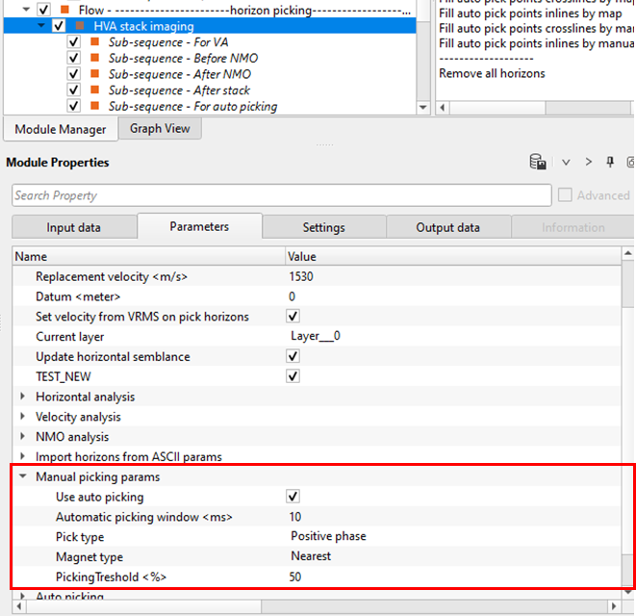Click the tree panel scrollbar down arrow

pyautogui.click(x=422, y=108)
